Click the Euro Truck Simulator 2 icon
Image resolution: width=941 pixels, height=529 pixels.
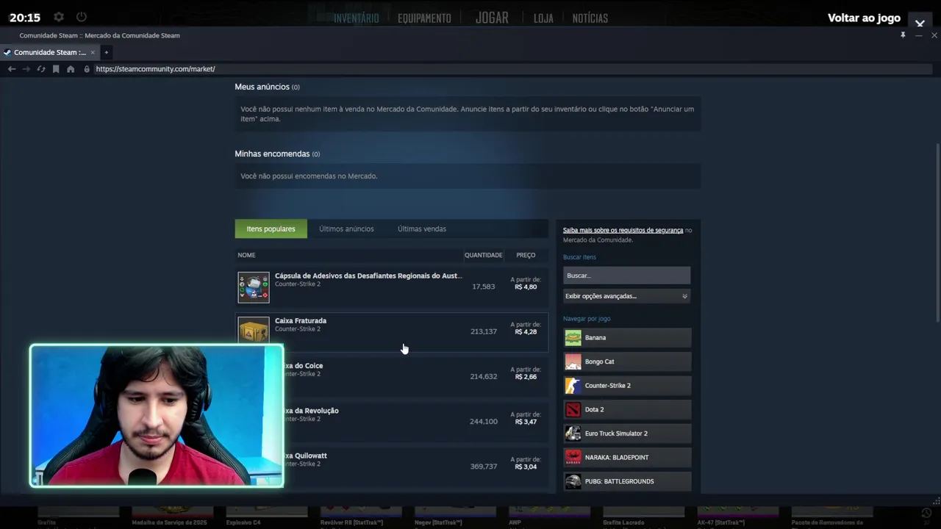click(573, 433)
